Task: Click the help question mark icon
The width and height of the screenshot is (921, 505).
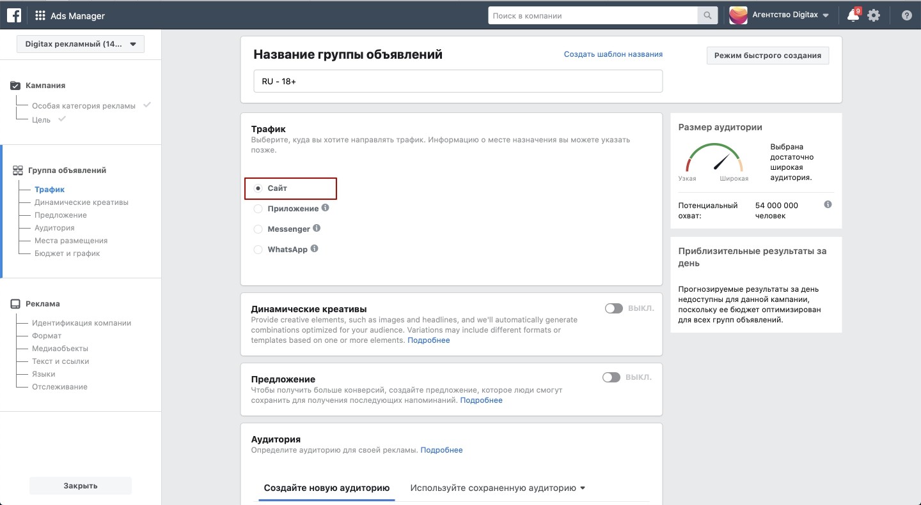Action: coord(906,15)
